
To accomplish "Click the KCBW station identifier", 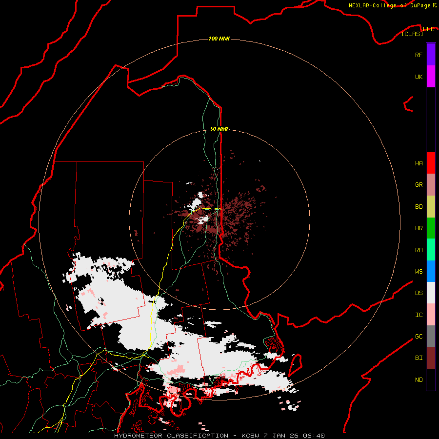I will point(250,436).
